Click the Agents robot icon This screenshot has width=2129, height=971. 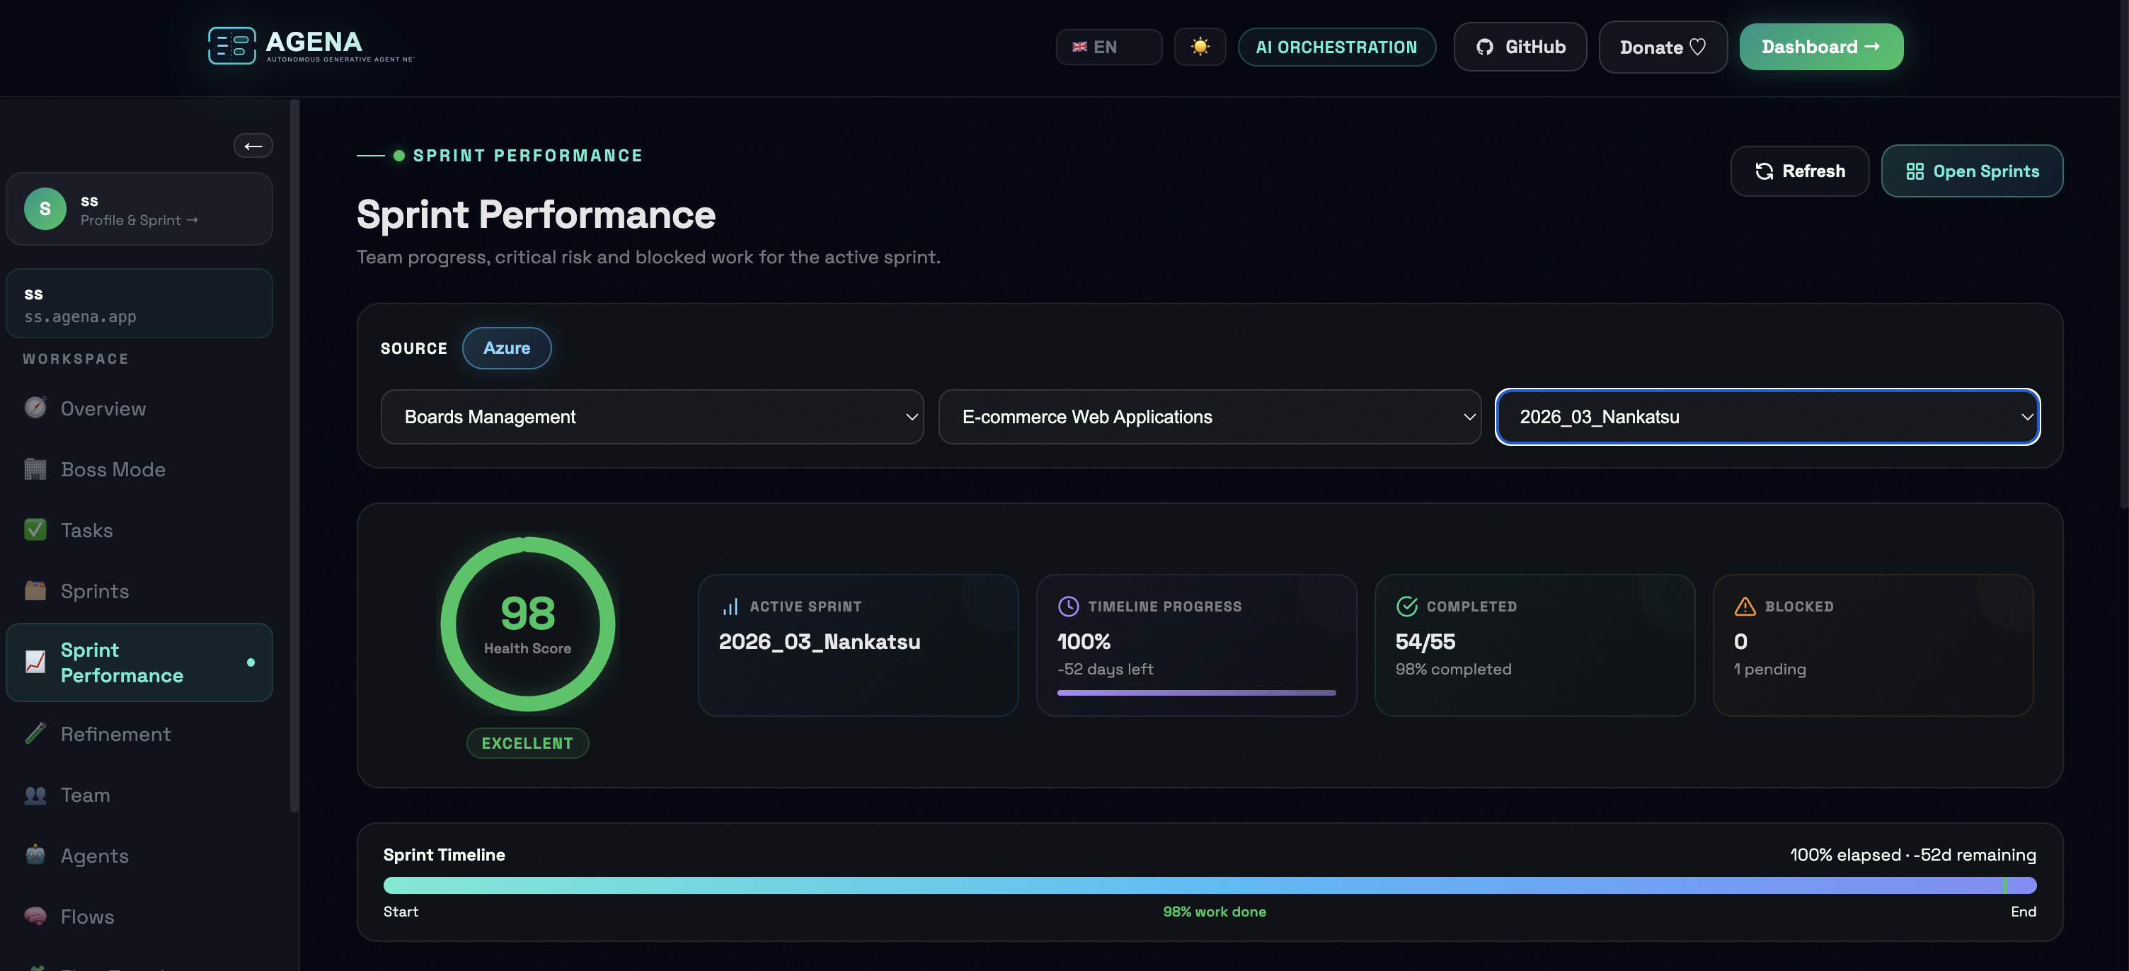pyautogui.click(x=35, y=856)
